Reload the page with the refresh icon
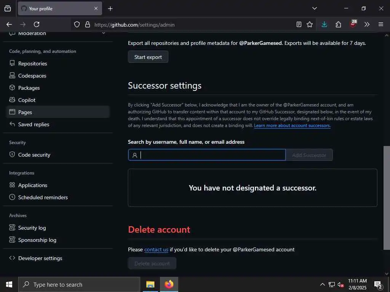390x292 pixels. [37, 24]
